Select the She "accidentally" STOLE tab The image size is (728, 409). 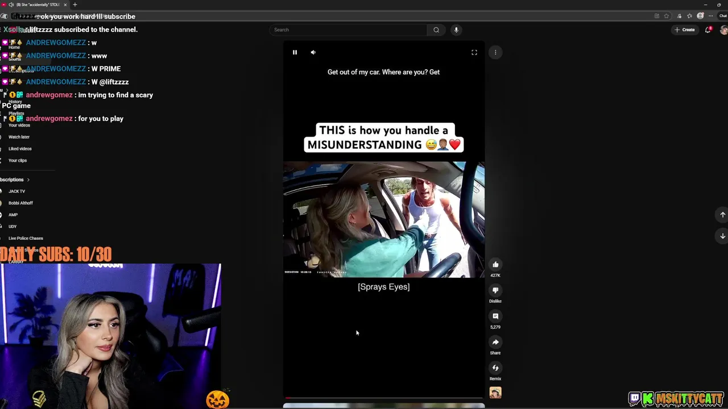click(x=35, y=5)
